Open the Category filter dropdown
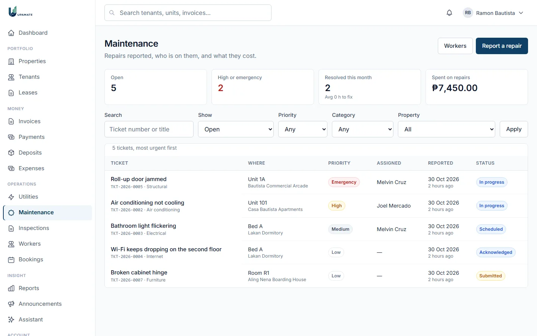 (x=362, y=129)
